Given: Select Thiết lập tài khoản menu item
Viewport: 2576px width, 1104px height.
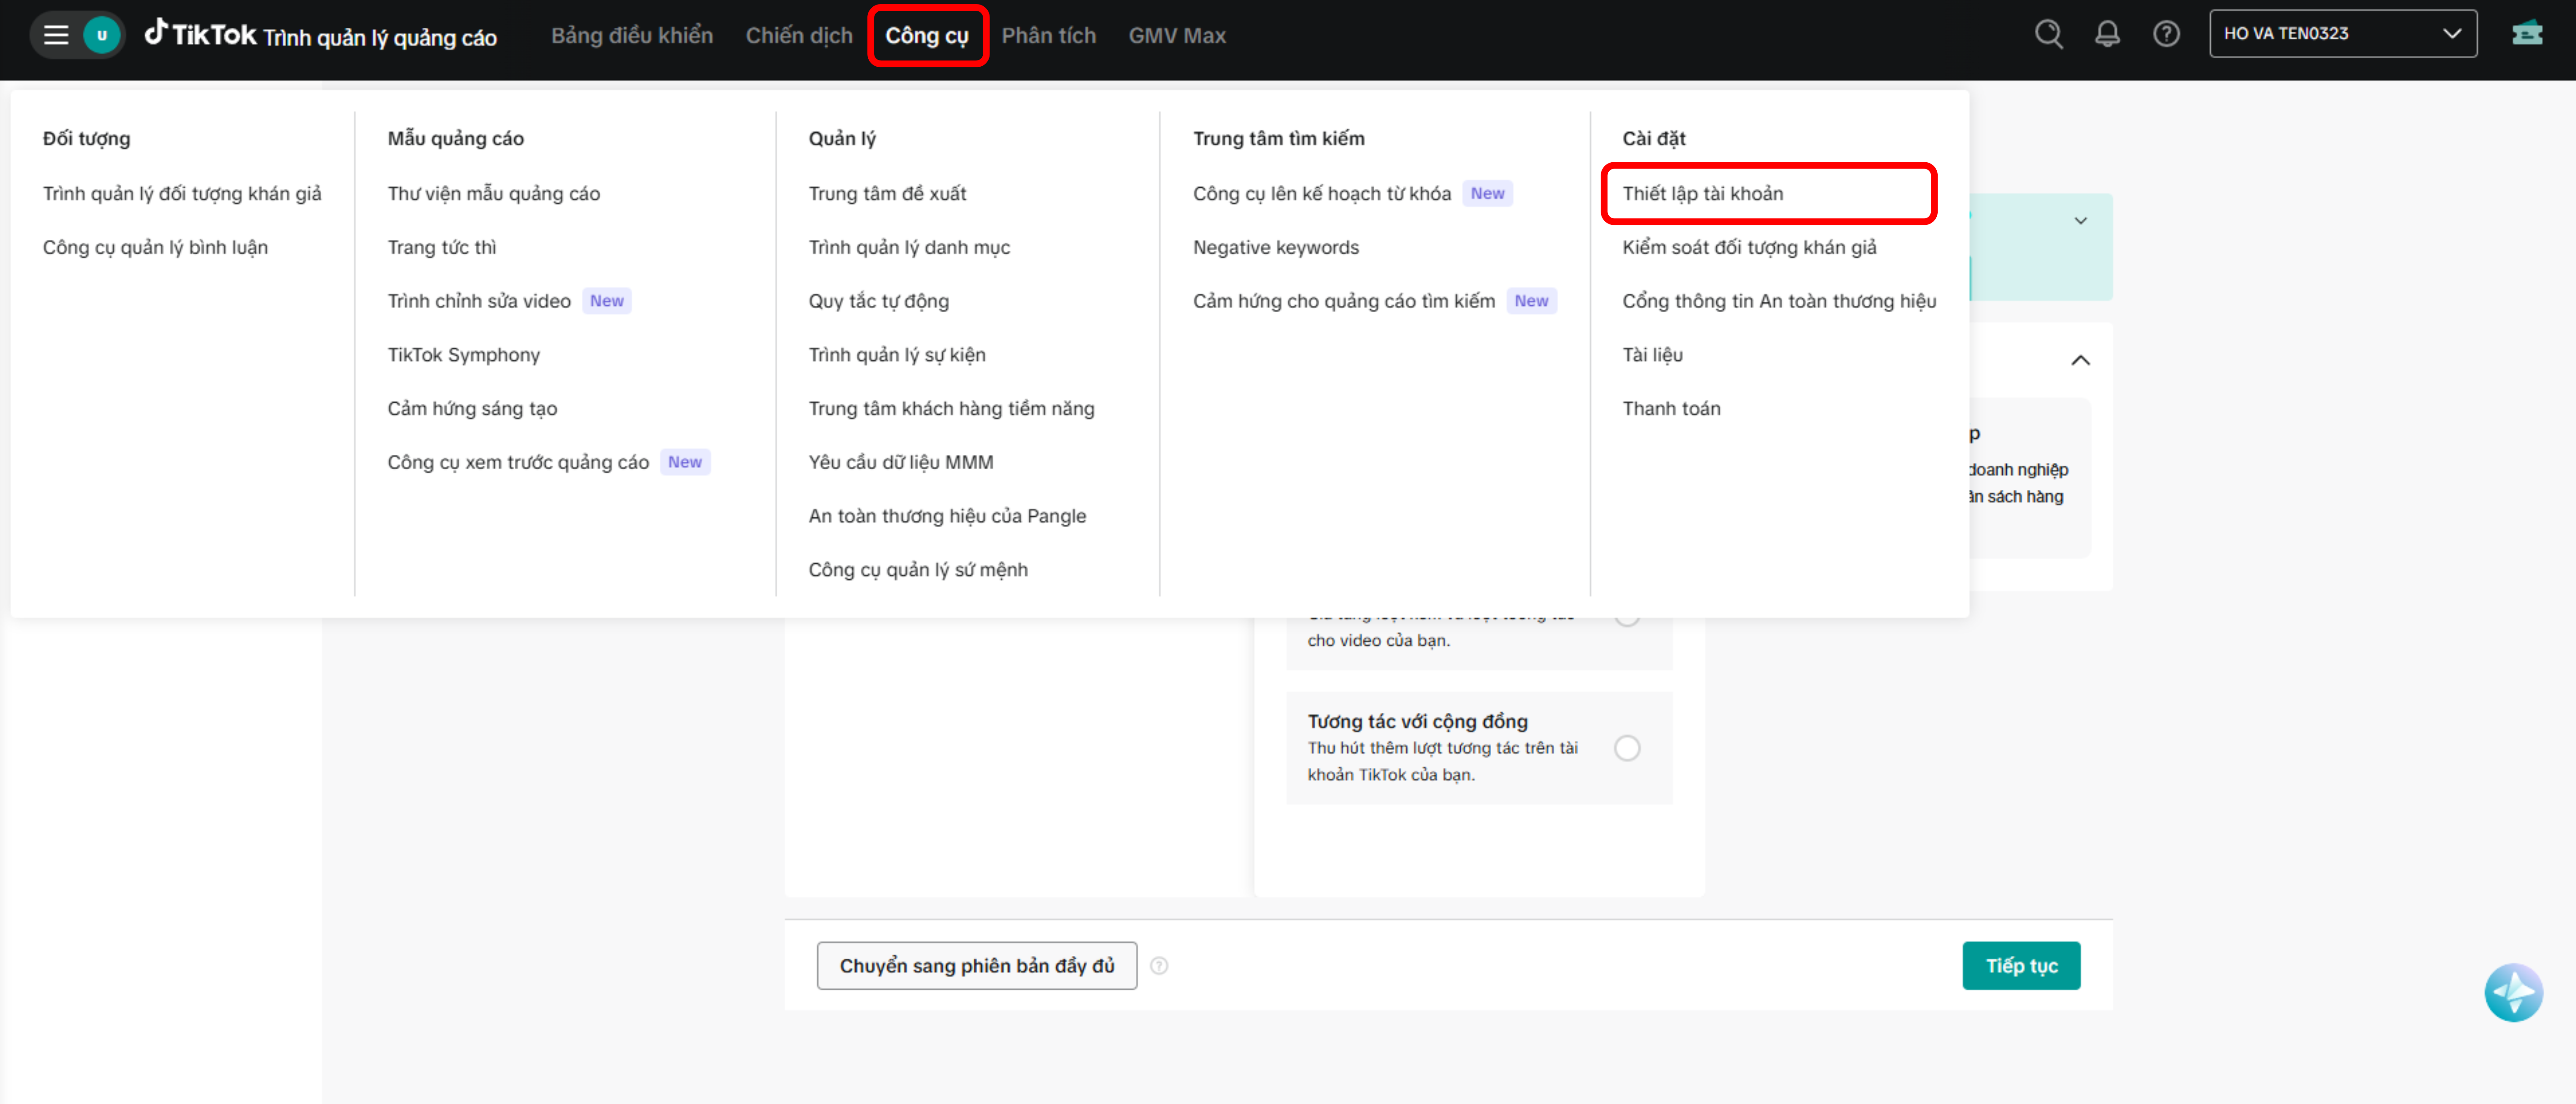Looking at the screenshot, I should coord(1702,194).
